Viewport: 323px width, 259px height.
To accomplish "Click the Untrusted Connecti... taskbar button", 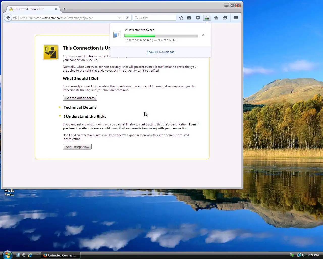I will click(61, 255).
